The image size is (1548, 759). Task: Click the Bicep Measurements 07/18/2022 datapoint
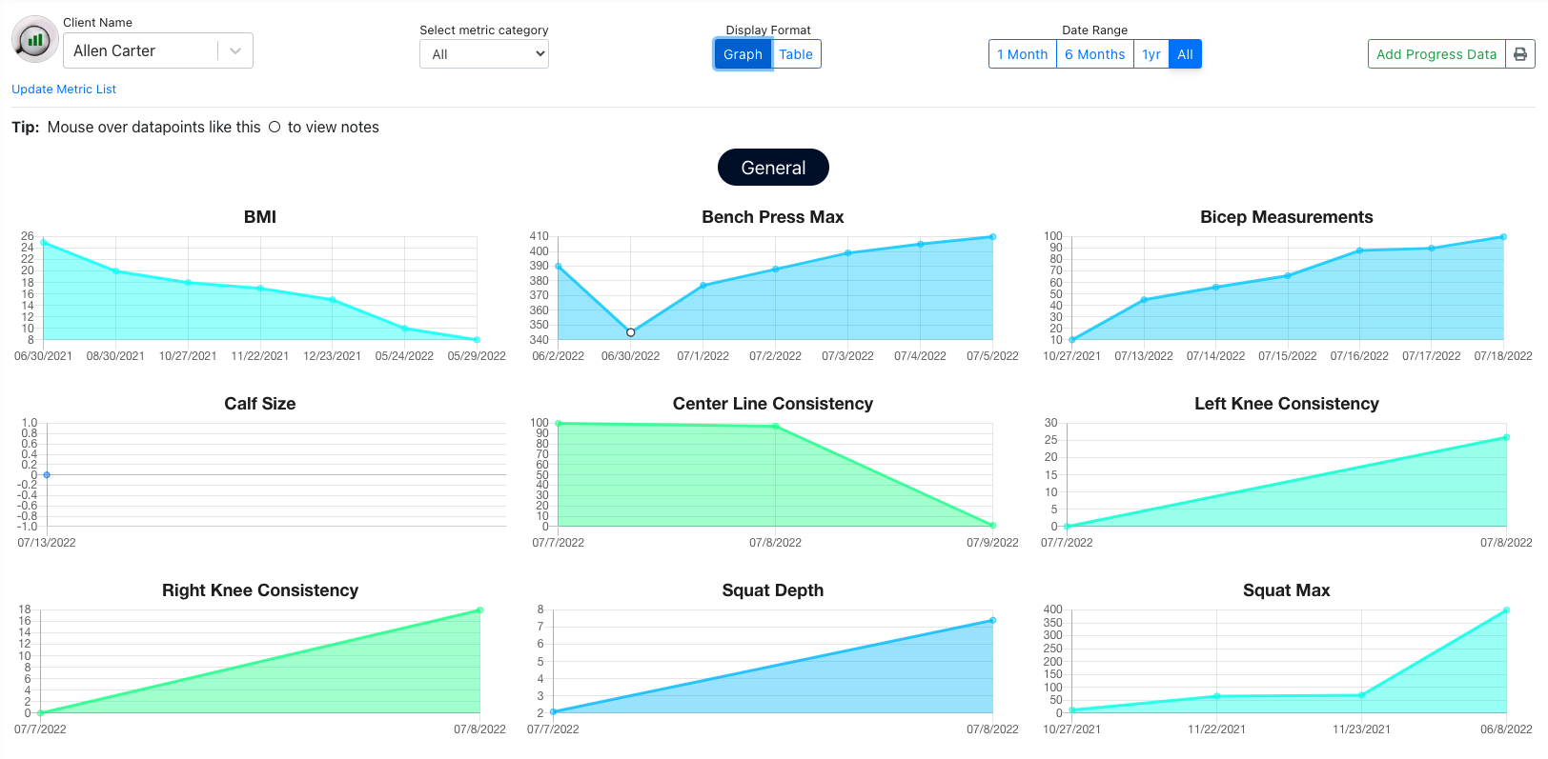[x=1503, y=237]
